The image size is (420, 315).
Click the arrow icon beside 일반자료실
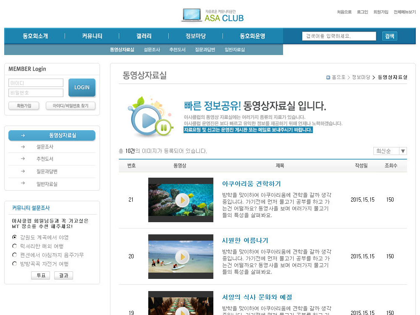tap(23, 184)
